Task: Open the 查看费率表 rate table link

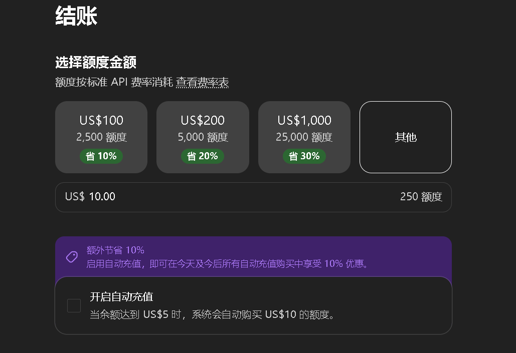Action: [x=203, y=82]
